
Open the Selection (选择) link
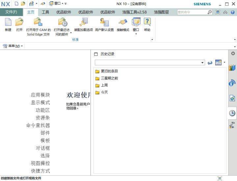(45, 156)
